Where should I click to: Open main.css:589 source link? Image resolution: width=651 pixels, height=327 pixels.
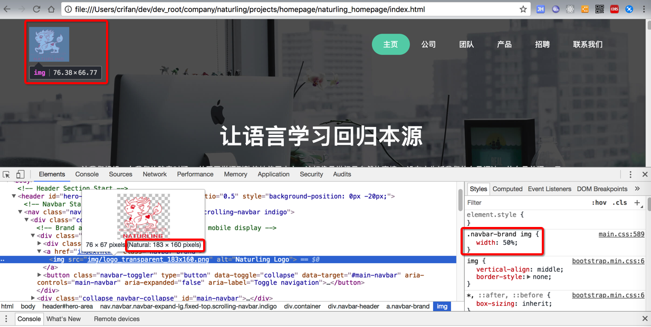[x=621, y=234]
